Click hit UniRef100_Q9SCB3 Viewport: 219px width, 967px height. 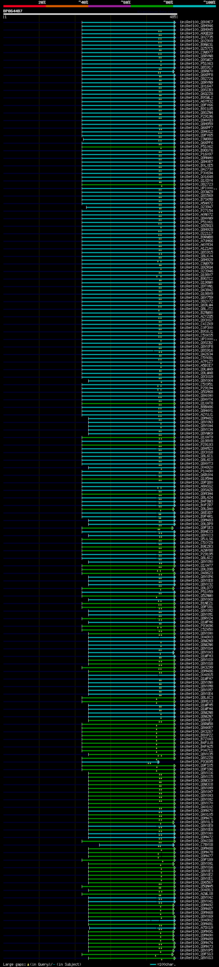196,90
